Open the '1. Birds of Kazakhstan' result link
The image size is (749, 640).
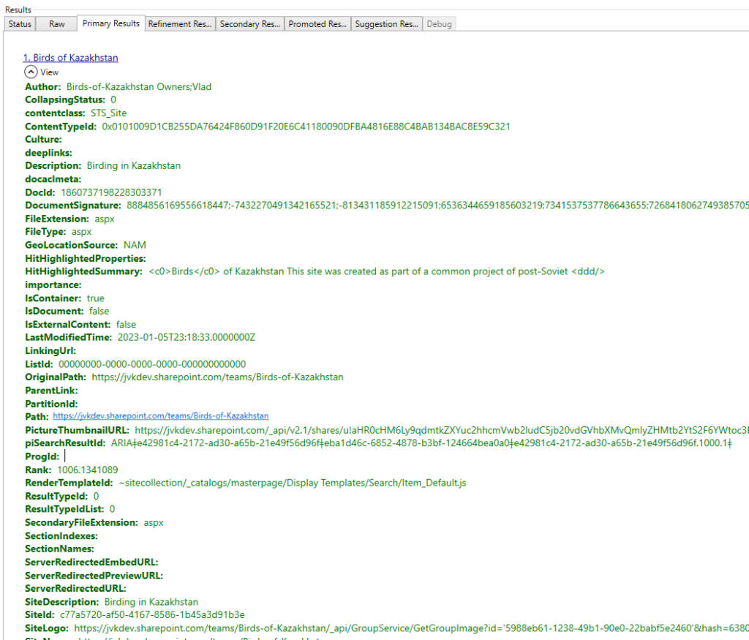coord(71,58)
